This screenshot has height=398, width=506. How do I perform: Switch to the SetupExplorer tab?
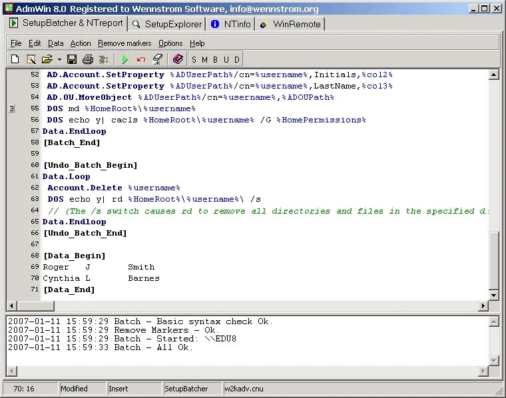(167, 24)
